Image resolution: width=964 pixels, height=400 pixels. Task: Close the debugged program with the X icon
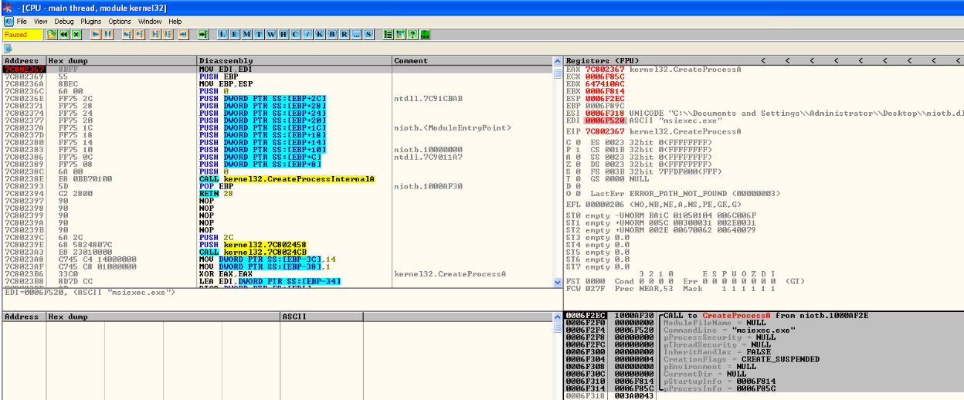point(76,35)
